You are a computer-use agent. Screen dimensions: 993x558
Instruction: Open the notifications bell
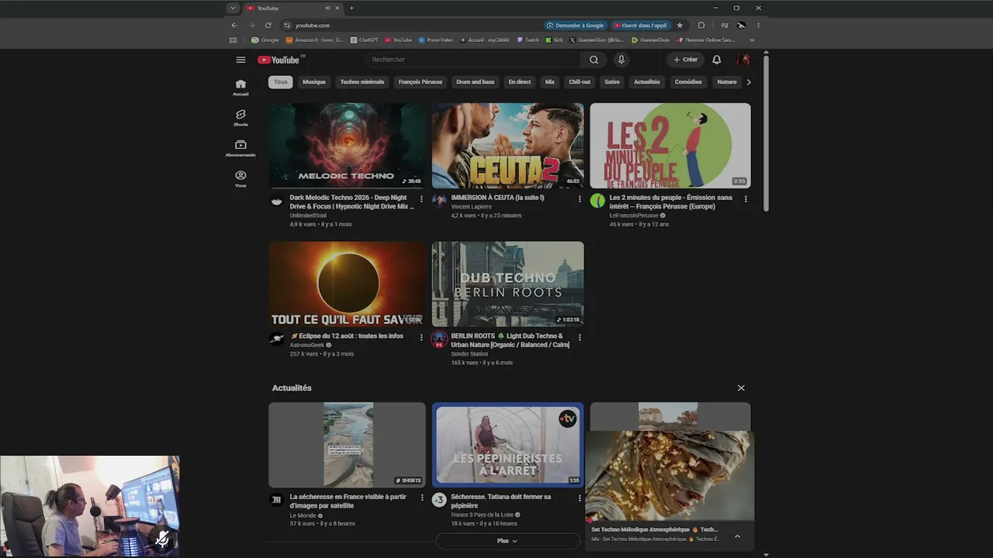coord(717,60)
